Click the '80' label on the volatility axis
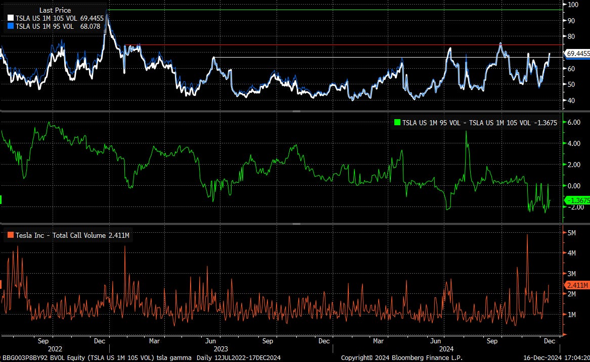 [x=571, y=36]
